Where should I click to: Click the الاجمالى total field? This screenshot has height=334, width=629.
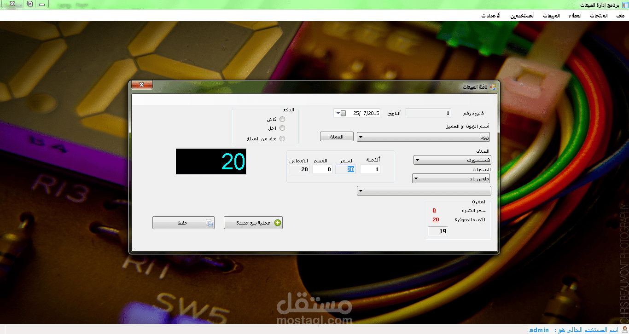pos(299,169)
